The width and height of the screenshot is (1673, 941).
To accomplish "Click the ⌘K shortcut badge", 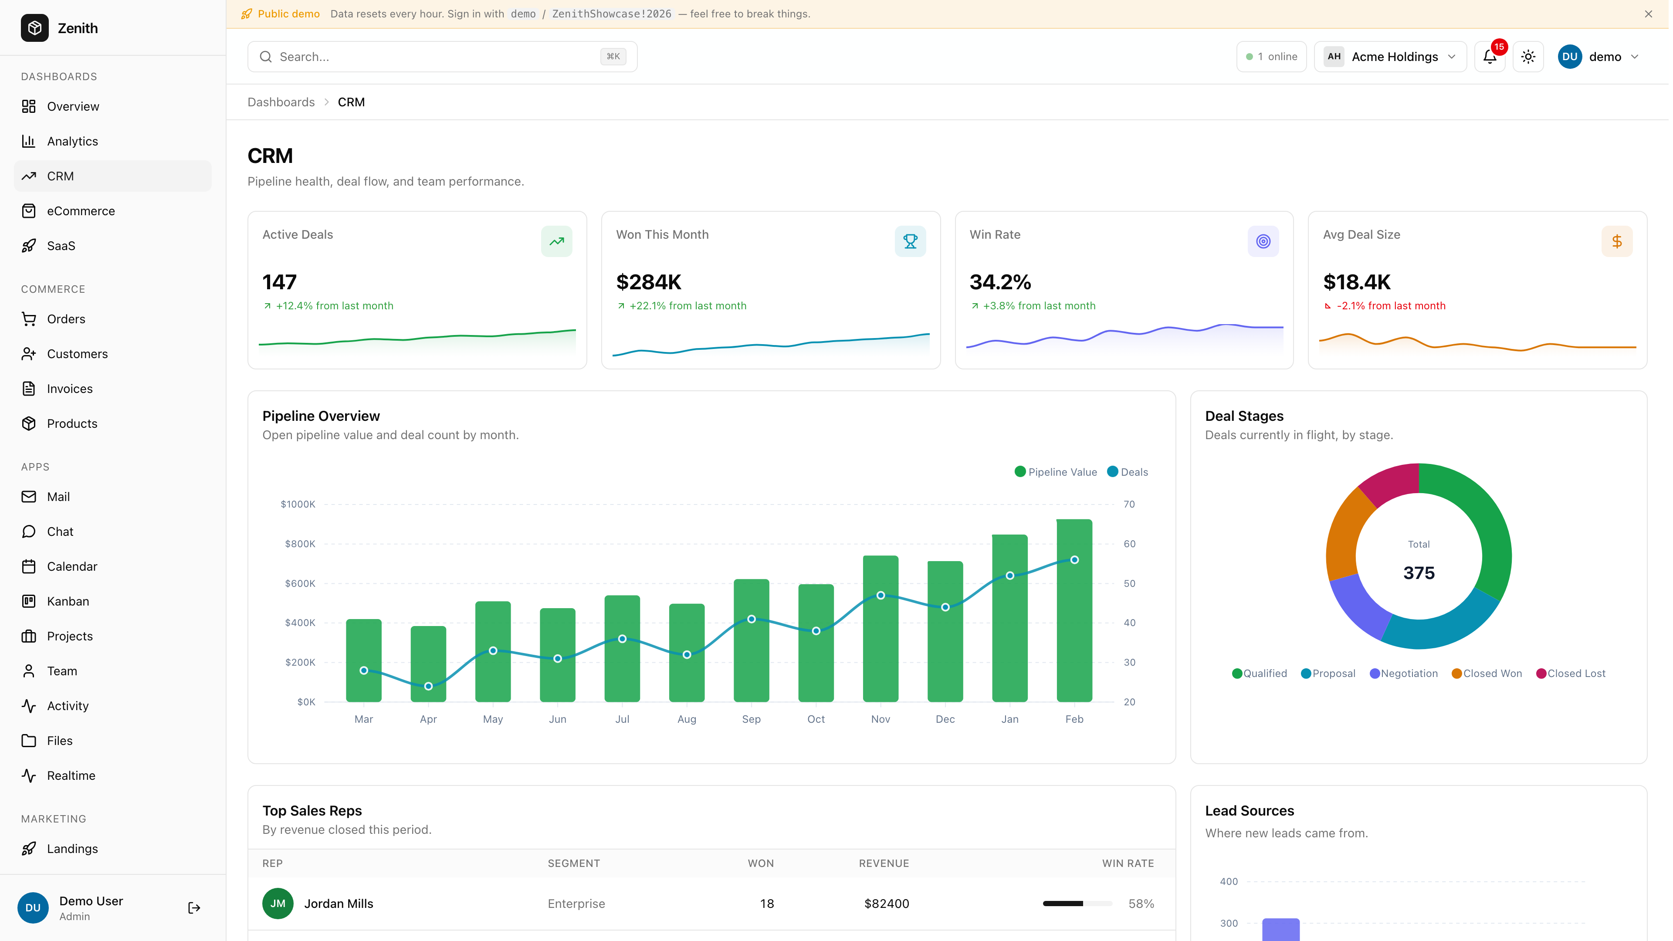I will [x=613, y=57].
